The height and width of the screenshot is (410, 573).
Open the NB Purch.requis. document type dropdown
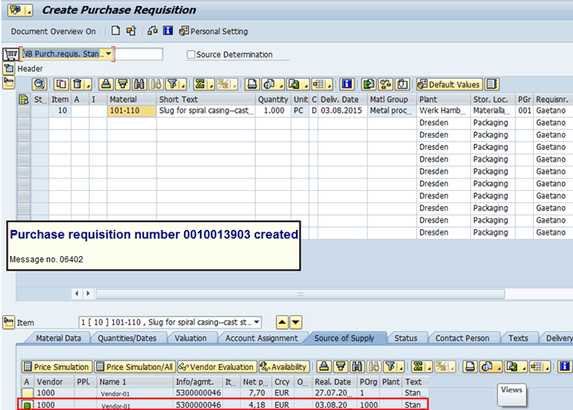[x=108, y=54]
